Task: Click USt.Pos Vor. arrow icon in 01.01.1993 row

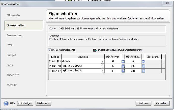Action: pyautogui.click(x=123, y=61)
